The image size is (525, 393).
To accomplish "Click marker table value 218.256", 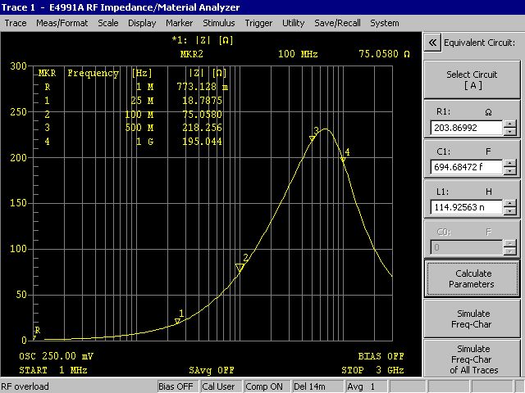I will tap(202, 128).
